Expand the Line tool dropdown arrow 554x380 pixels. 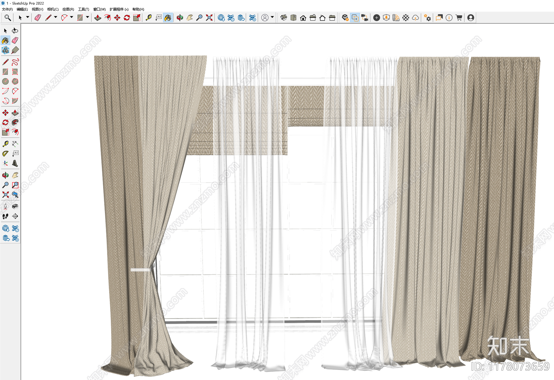coord(55,17)
